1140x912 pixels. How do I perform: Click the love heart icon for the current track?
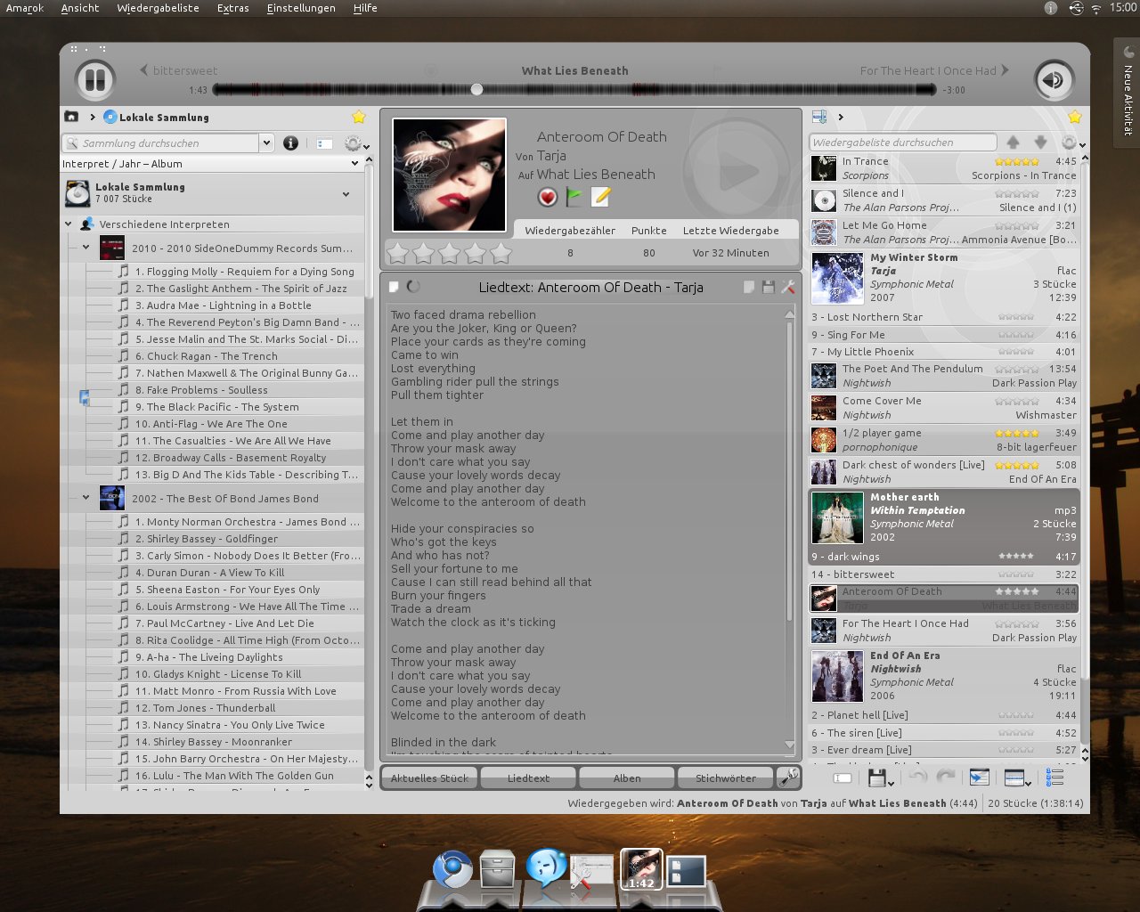(548, 197)
